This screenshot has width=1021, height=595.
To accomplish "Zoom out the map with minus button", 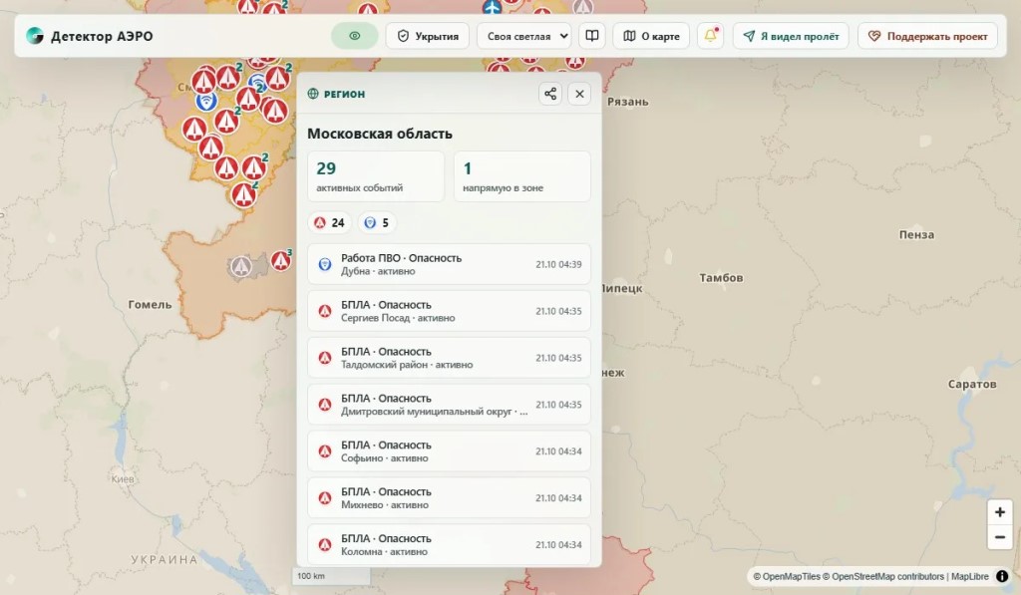I will [x=999, y=537].
